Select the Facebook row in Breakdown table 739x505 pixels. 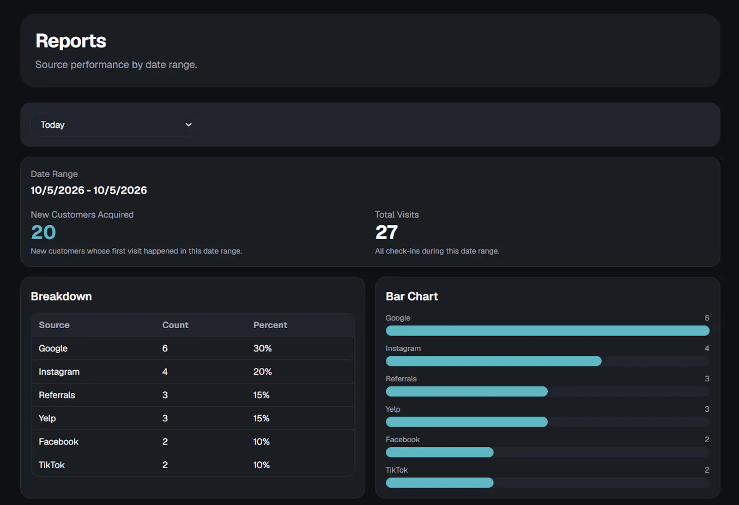point(193,442)
